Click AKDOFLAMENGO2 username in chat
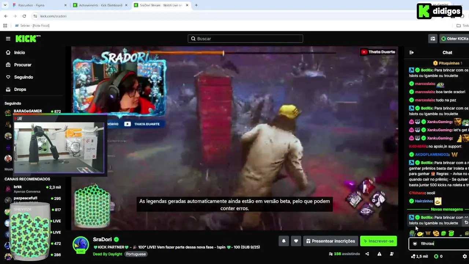This screenshot has height=264, width=469. pos(432,155)
